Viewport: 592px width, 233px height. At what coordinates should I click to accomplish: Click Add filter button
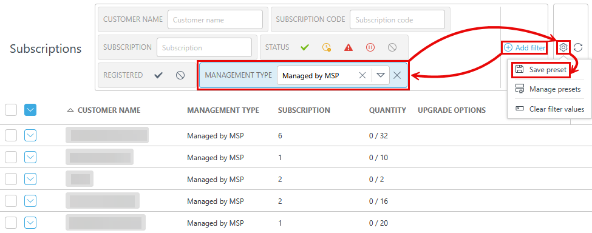[525, 47]
